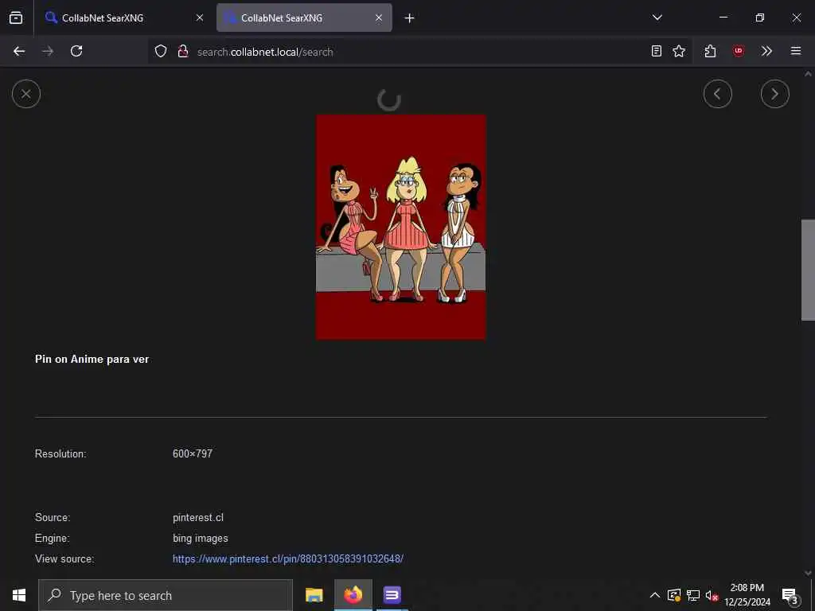The width and height of the screenshot is (815, 611).
Task: Open the extensions puzzle icon
Action: point(710,51)
